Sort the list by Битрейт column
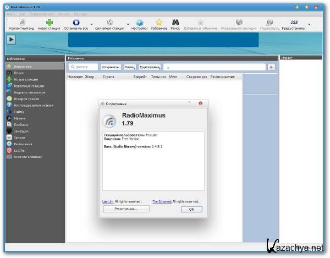 140,77
